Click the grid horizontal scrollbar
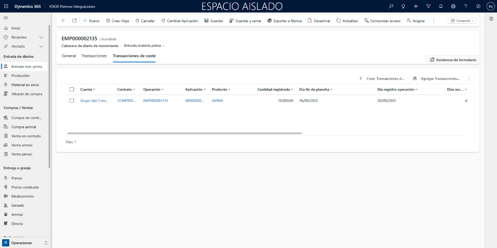 (184, 133)
